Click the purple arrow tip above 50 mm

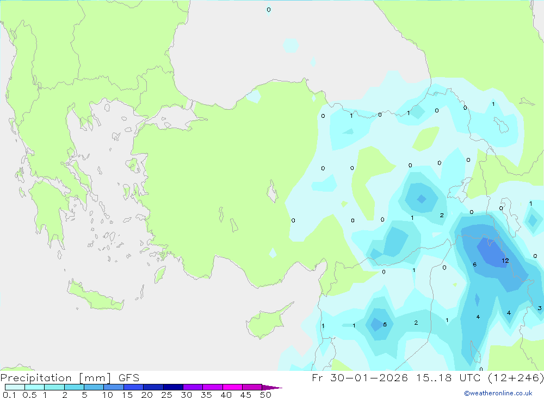point(271,387)
